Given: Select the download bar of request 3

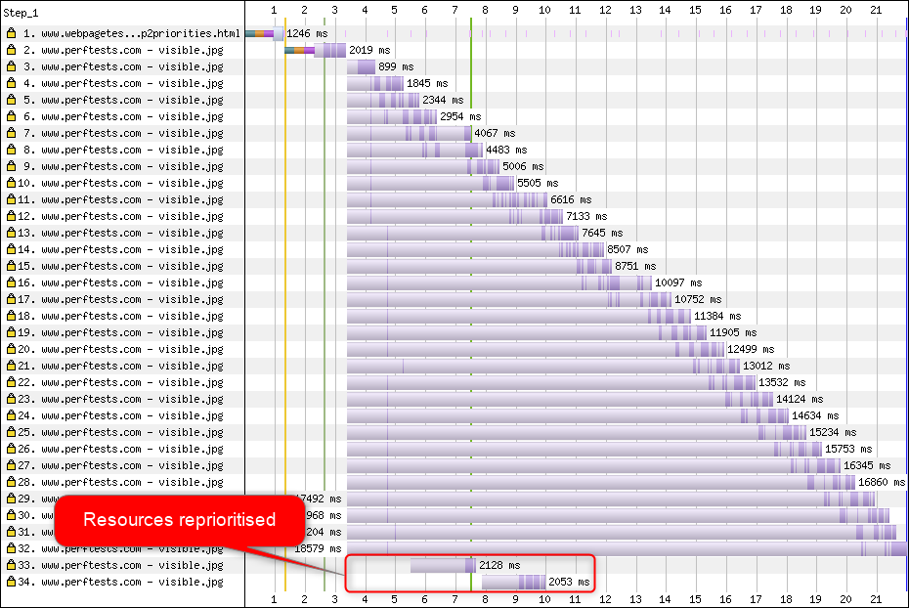Looking at the screenshot, I should point(362,66).
